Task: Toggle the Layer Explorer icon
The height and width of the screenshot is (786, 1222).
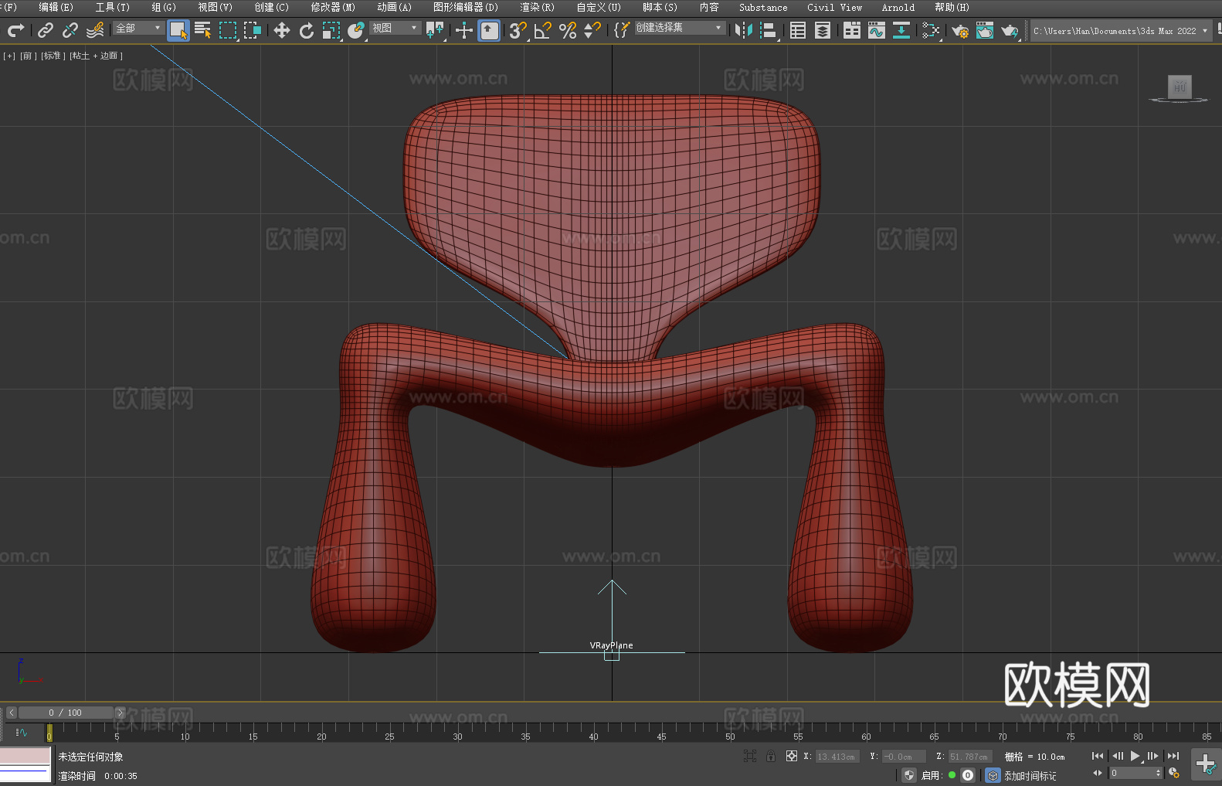Action: pos(823,30)
